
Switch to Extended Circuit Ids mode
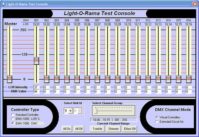[x=157, y=121]
